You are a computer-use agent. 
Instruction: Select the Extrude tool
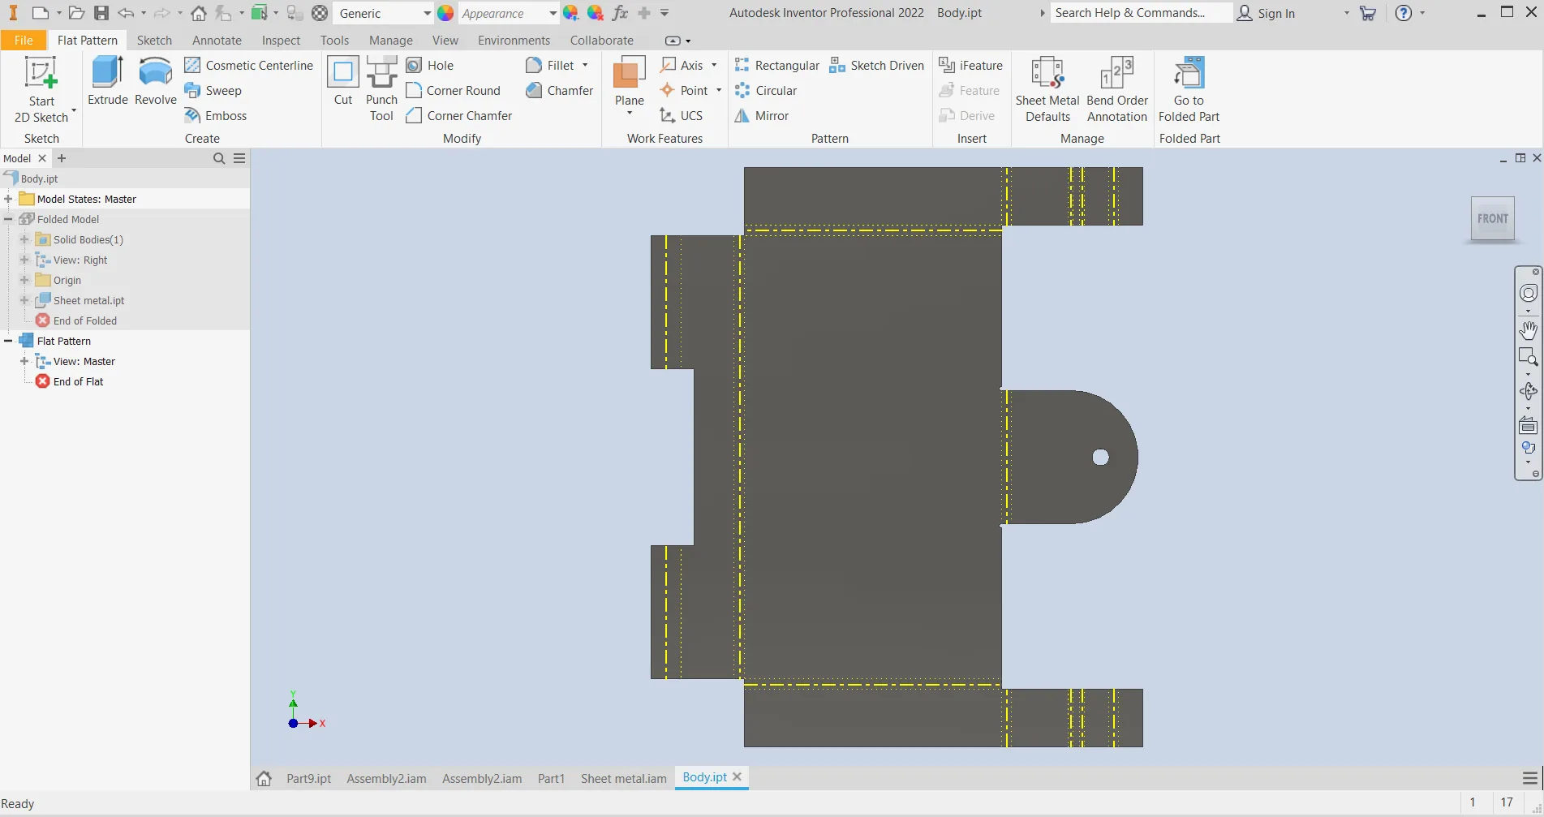click(107, 80)
